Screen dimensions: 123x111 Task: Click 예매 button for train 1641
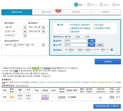coord(45,96)
